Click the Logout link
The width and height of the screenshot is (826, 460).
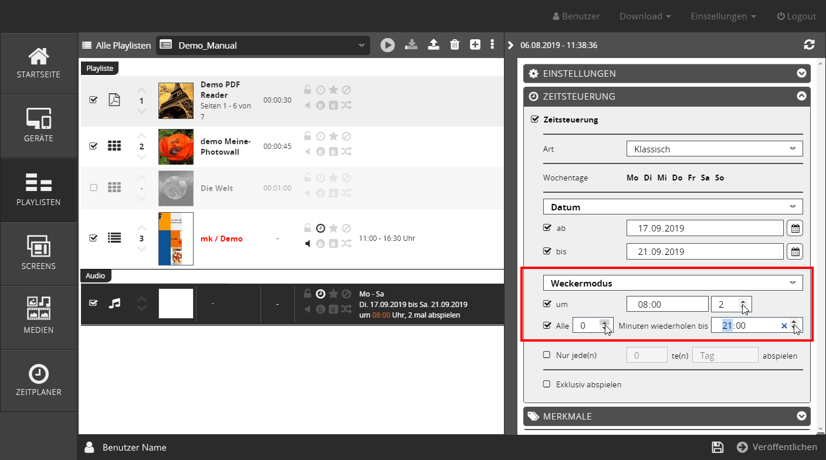pyautogui.click(x=796, y=16)
